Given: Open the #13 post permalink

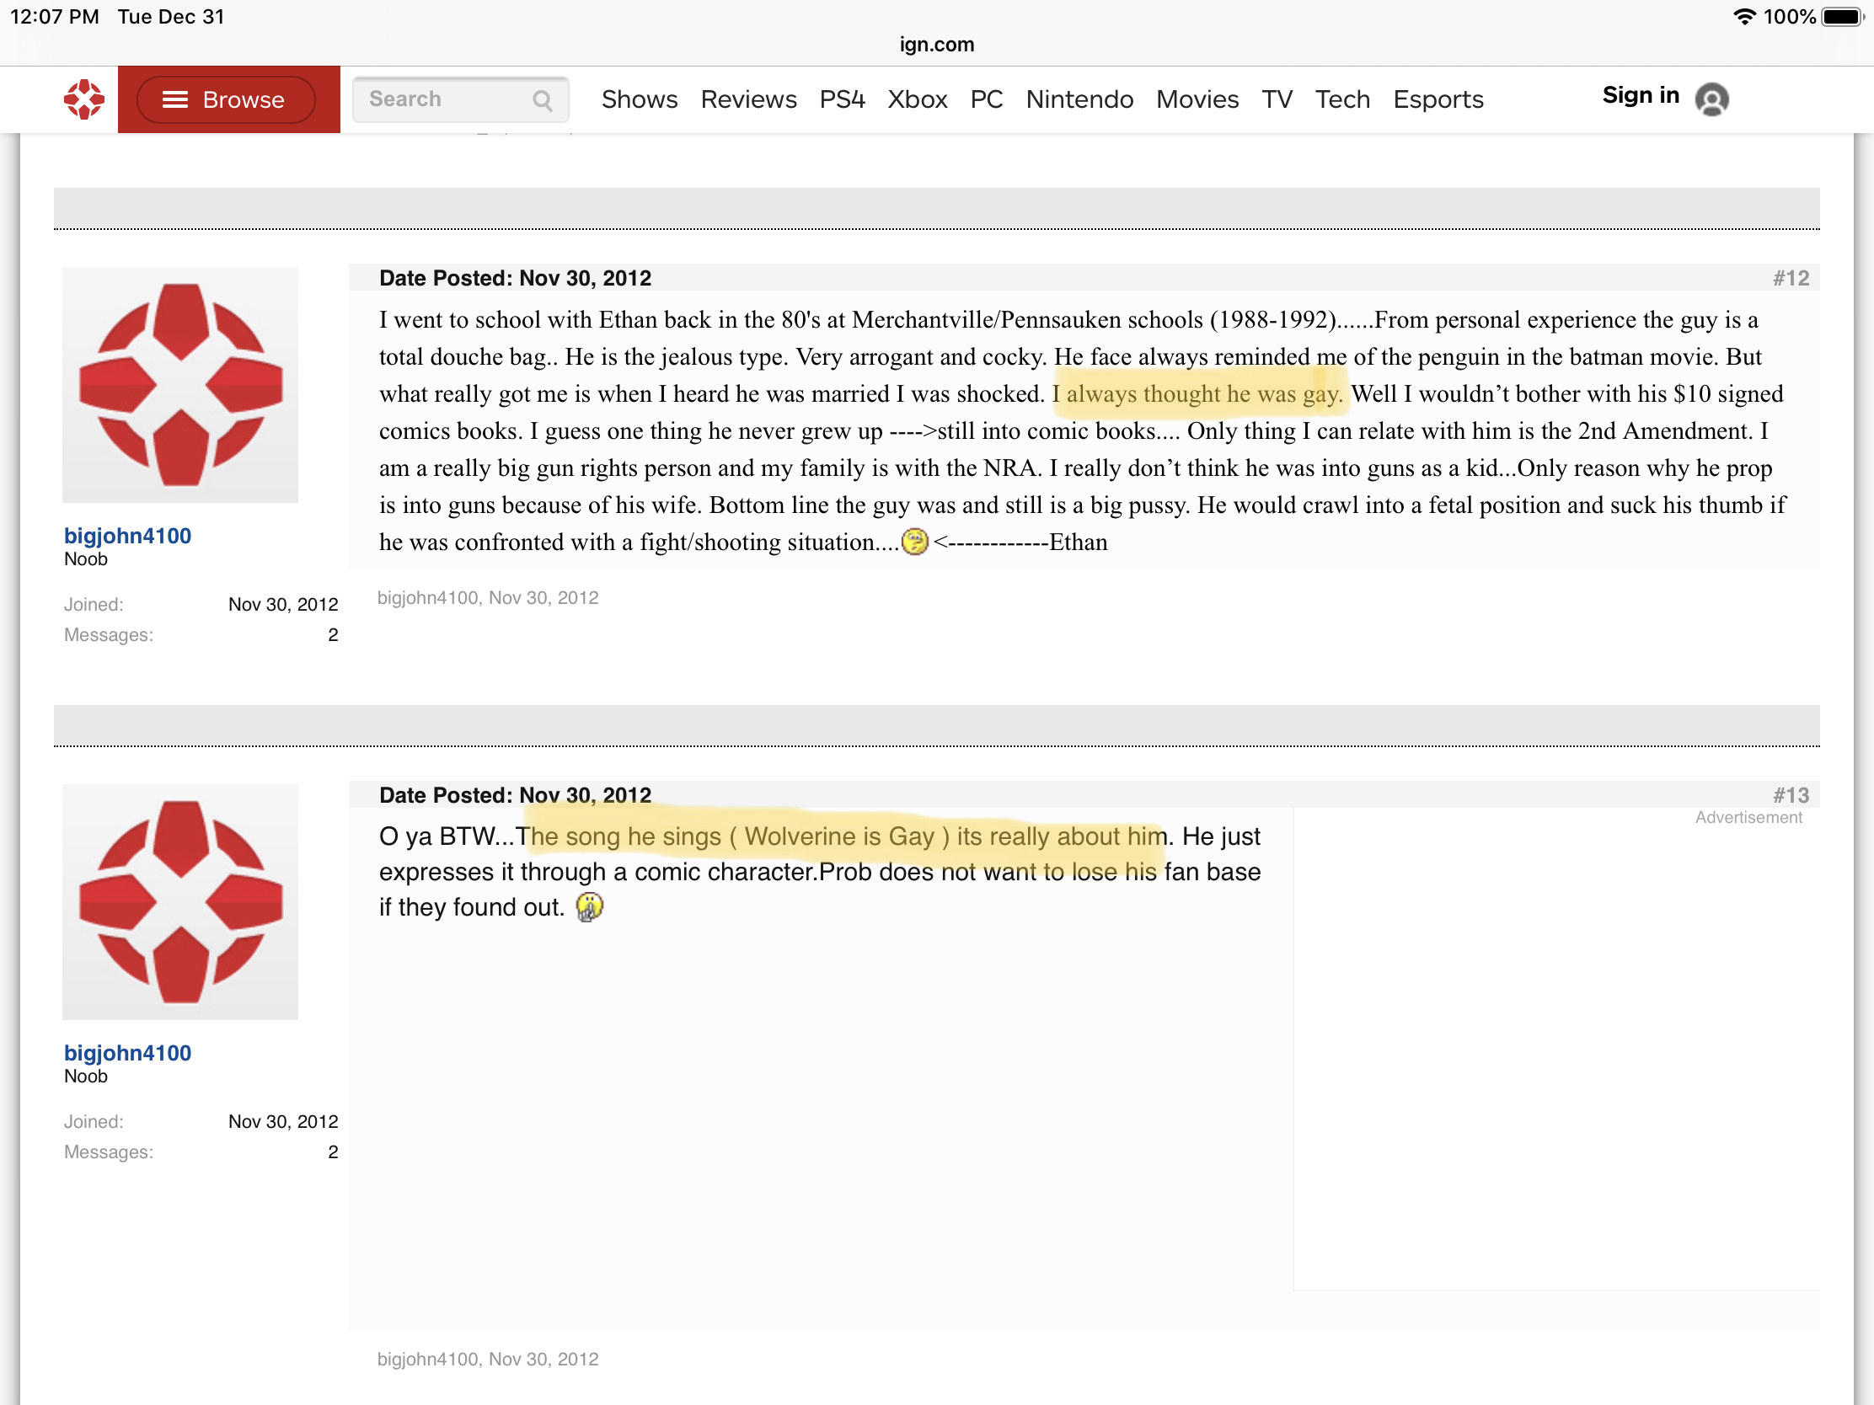Looking at the screenshot, I should pos(1790,795).
